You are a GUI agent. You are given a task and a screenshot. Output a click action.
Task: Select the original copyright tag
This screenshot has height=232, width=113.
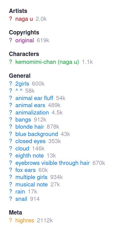25,40
